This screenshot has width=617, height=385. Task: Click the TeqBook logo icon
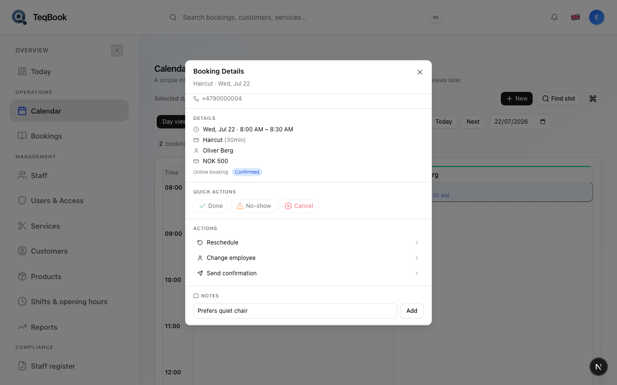click(x=19, y=17)
